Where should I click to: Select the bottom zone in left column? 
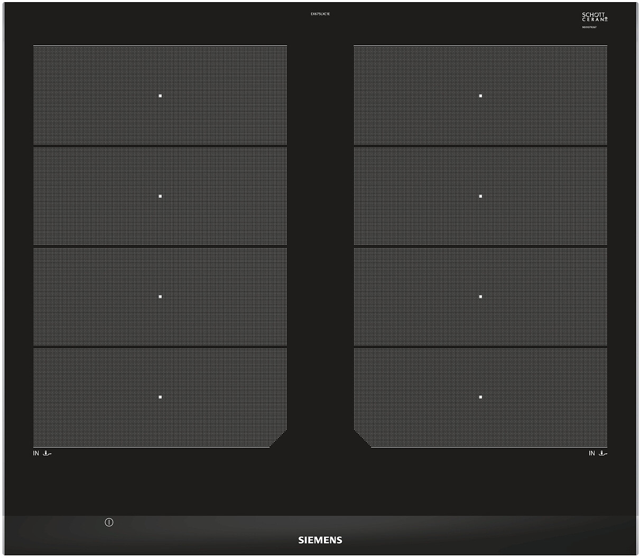160,397
